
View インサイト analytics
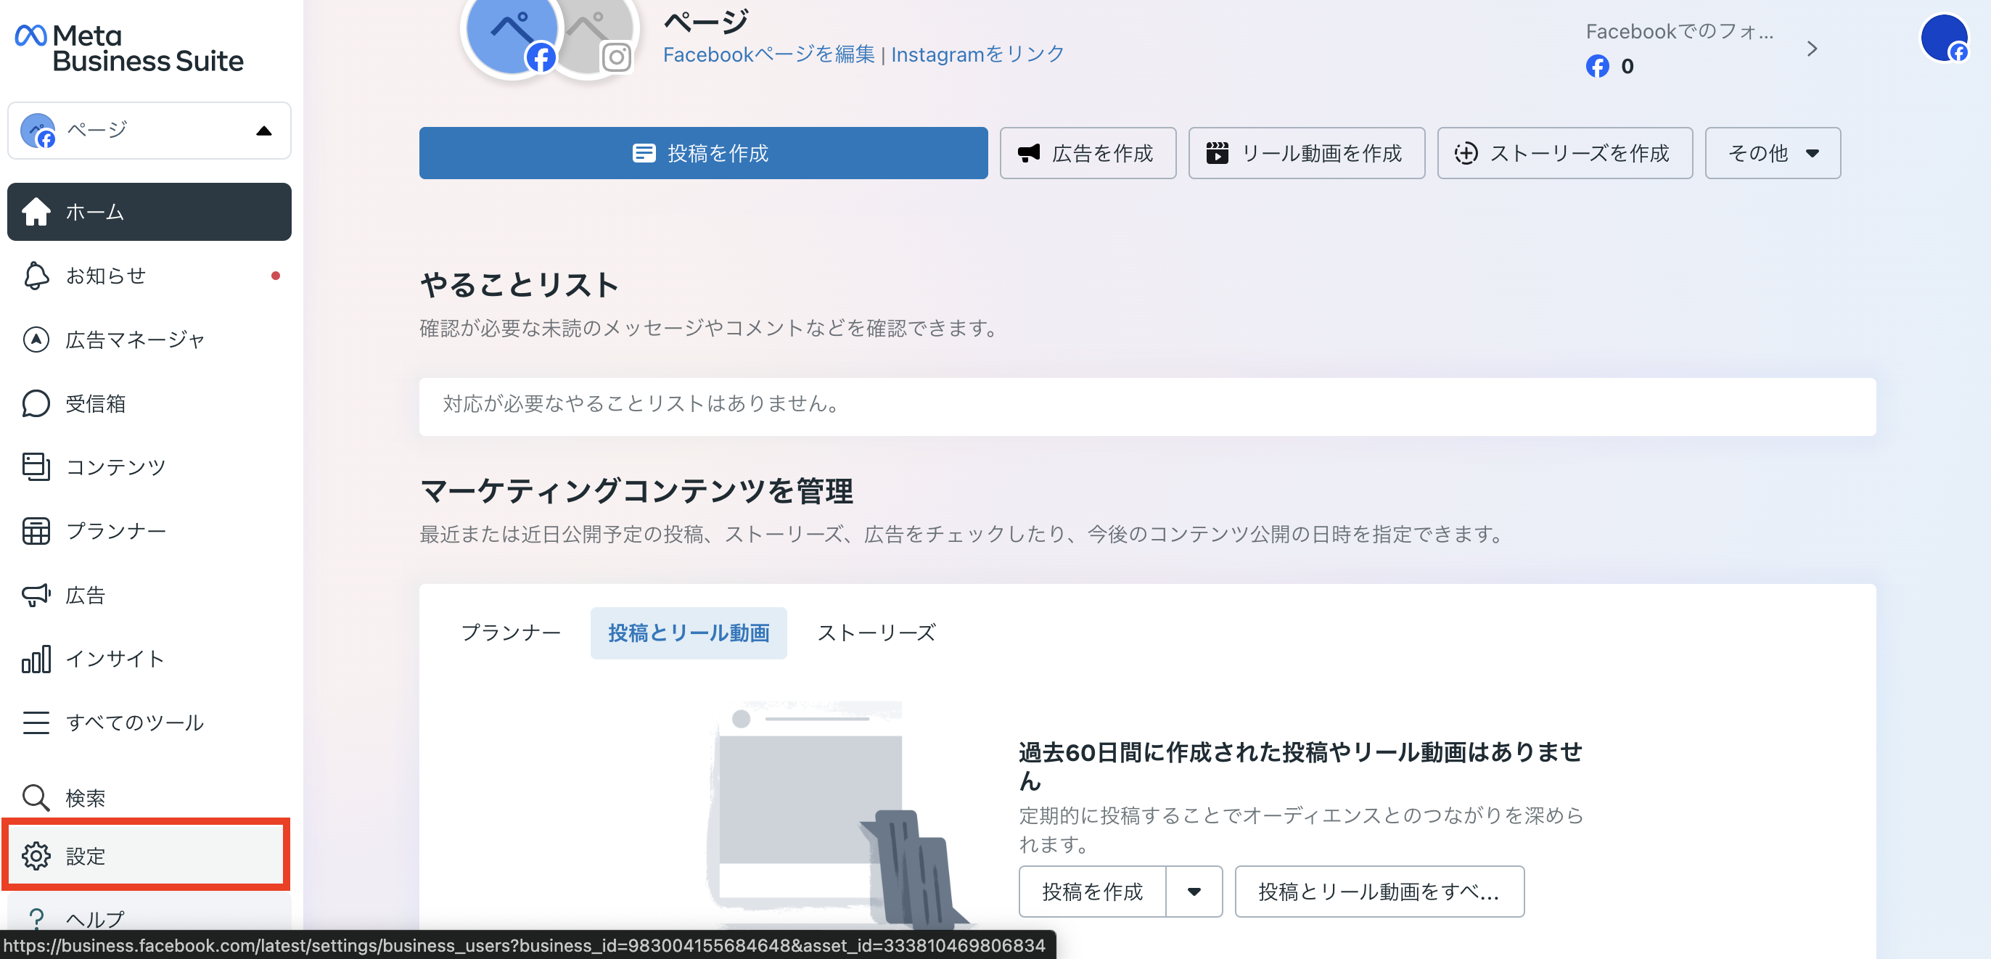(114, 659)
